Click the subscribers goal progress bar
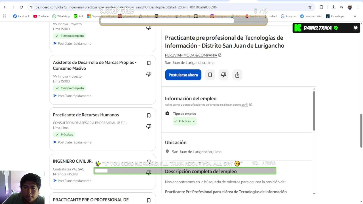This screenshot has height=204, width=363. pyautogui.click(x=183, y=21)
